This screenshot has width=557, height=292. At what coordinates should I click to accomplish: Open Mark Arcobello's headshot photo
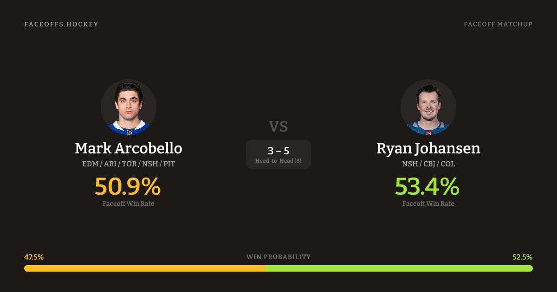(129, 107)
